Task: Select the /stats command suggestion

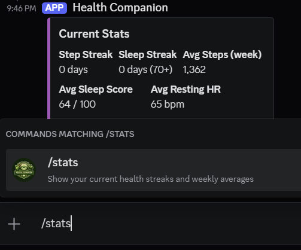Action: (153, 170)
